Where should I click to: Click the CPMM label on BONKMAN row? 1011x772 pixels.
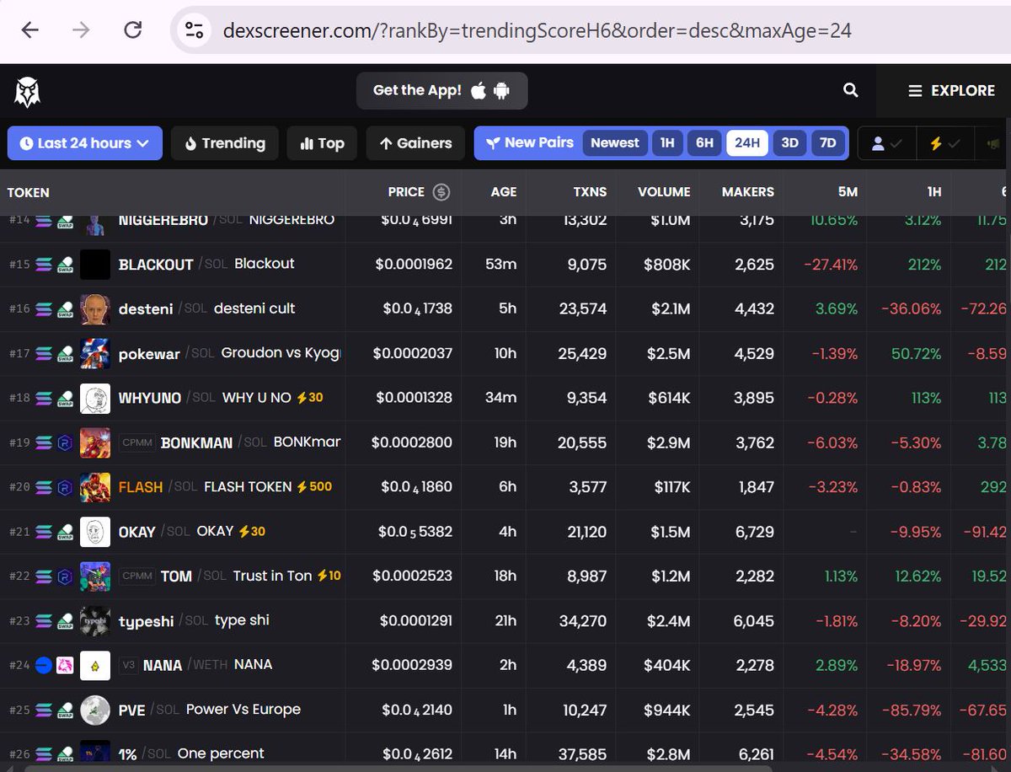coord(136,442)
